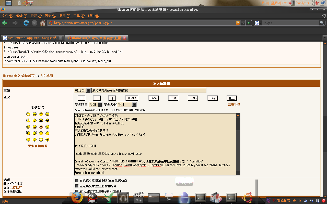This screenshot has width=327, height=204.
Task: Click the search magnifier icon
Action: 322,23
